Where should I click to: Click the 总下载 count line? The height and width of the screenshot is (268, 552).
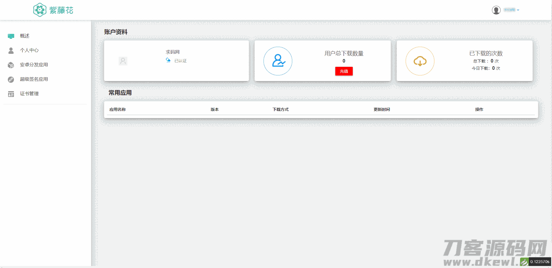click(x=486, y=61)
